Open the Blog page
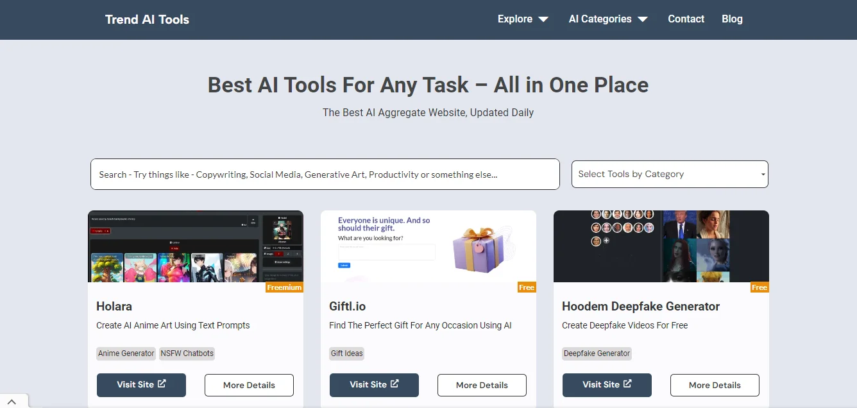Screen dimensions: 857x408 click(x=732, y=19)
